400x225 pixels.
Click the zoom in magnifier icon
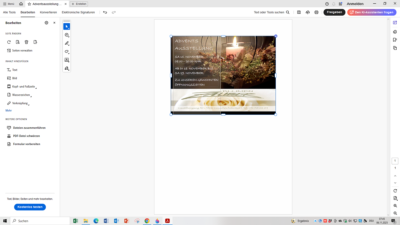[x=395, y=206]
